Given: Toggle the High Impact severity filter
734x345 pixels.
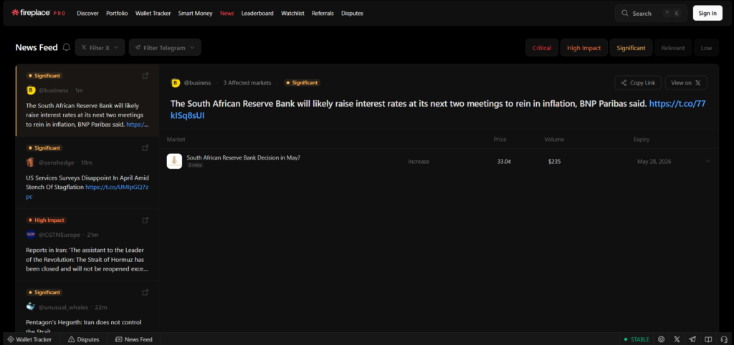Looking at the screenshot, I should point(583,48).
